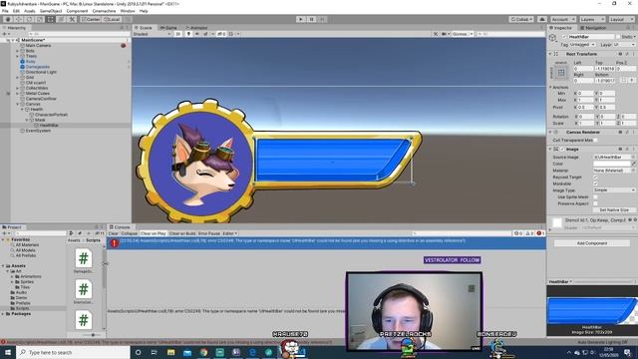
Task: Click the Pause button
Action: tap(312, 19)
